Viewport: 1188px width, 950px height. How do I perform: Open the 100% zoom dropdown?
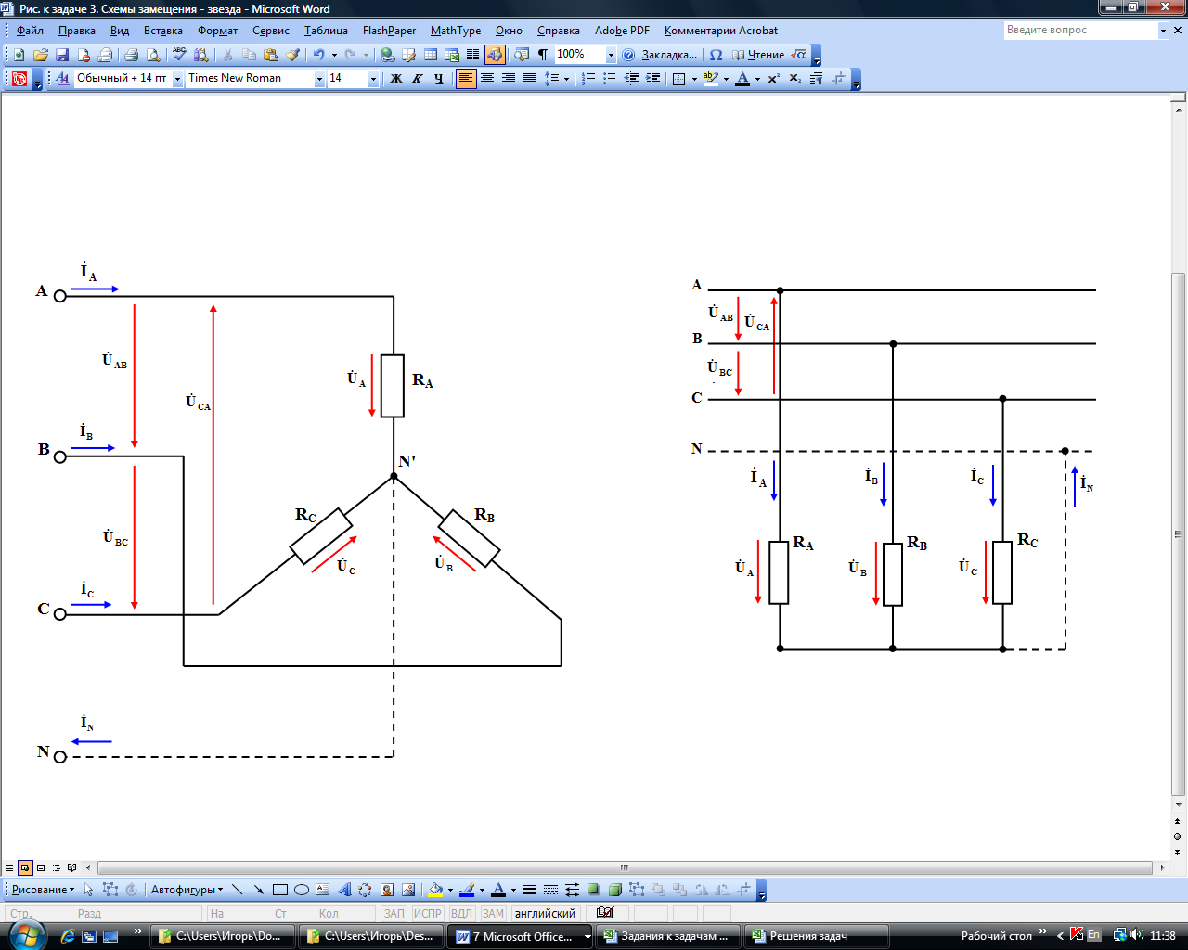[x=611, y=55]
